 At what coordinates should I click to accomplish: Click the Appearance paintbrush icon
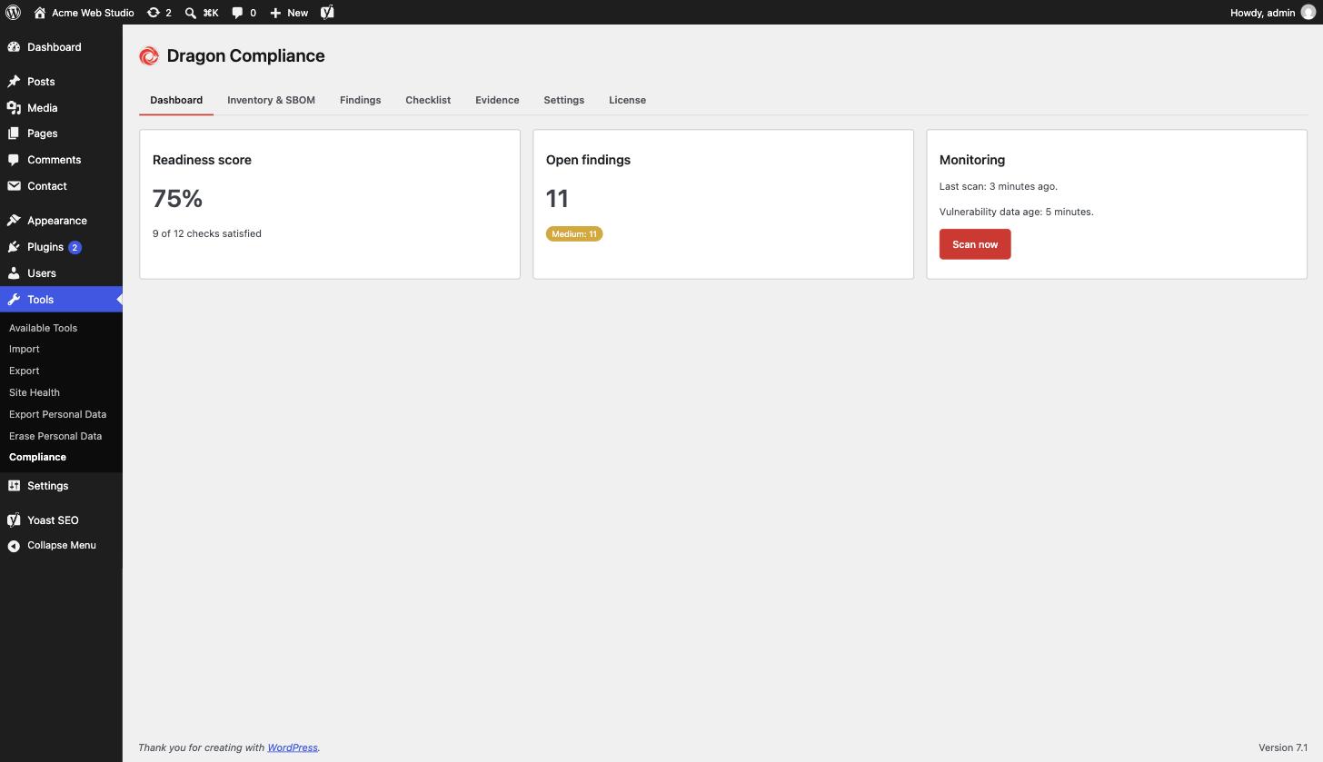point(14,221)
